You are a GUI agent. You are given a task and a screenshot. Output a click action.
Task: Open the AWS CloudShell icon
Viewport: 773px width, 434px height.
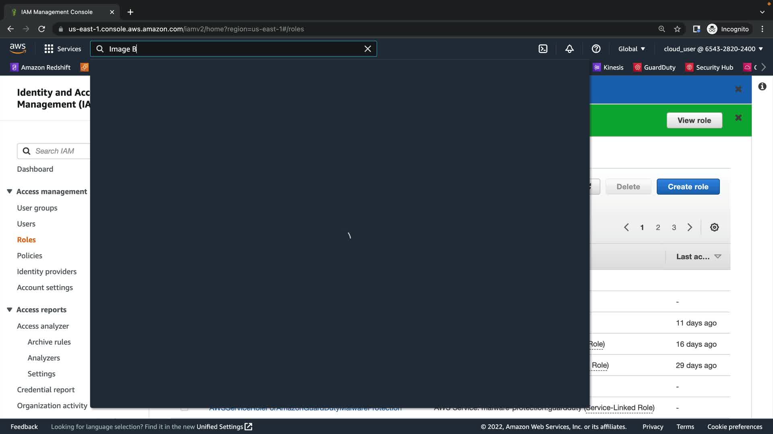543,49
